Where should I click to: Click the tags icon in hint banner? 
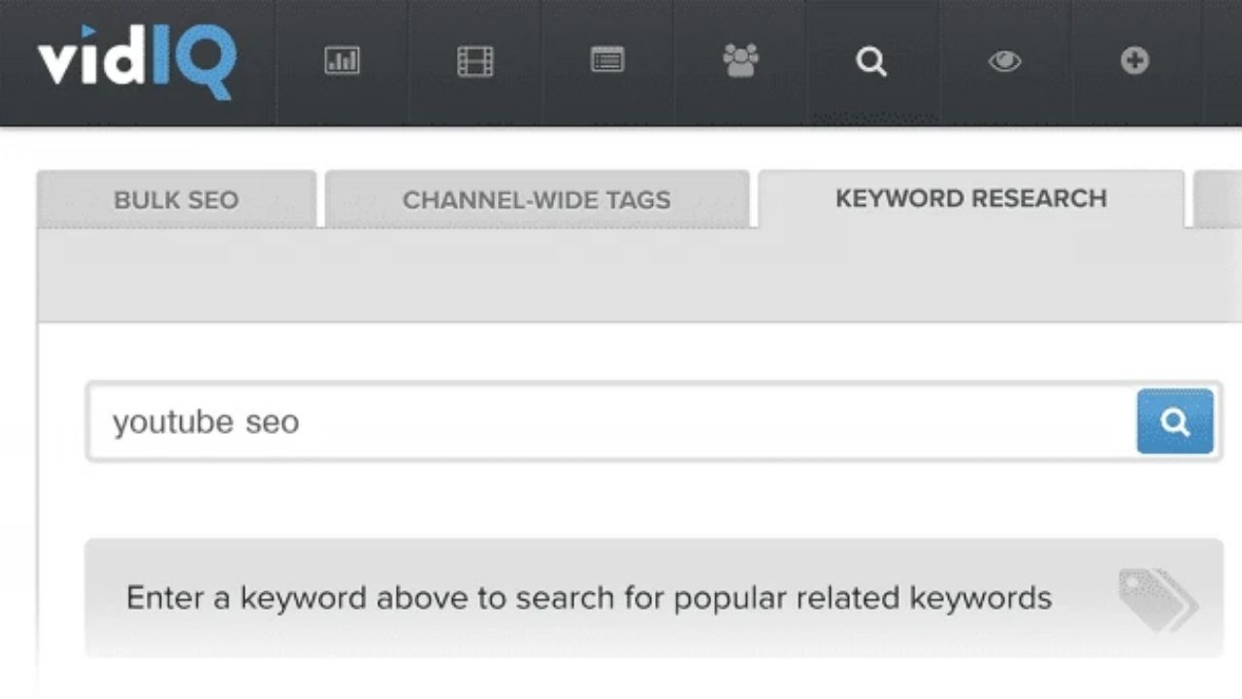[1157, 597]
